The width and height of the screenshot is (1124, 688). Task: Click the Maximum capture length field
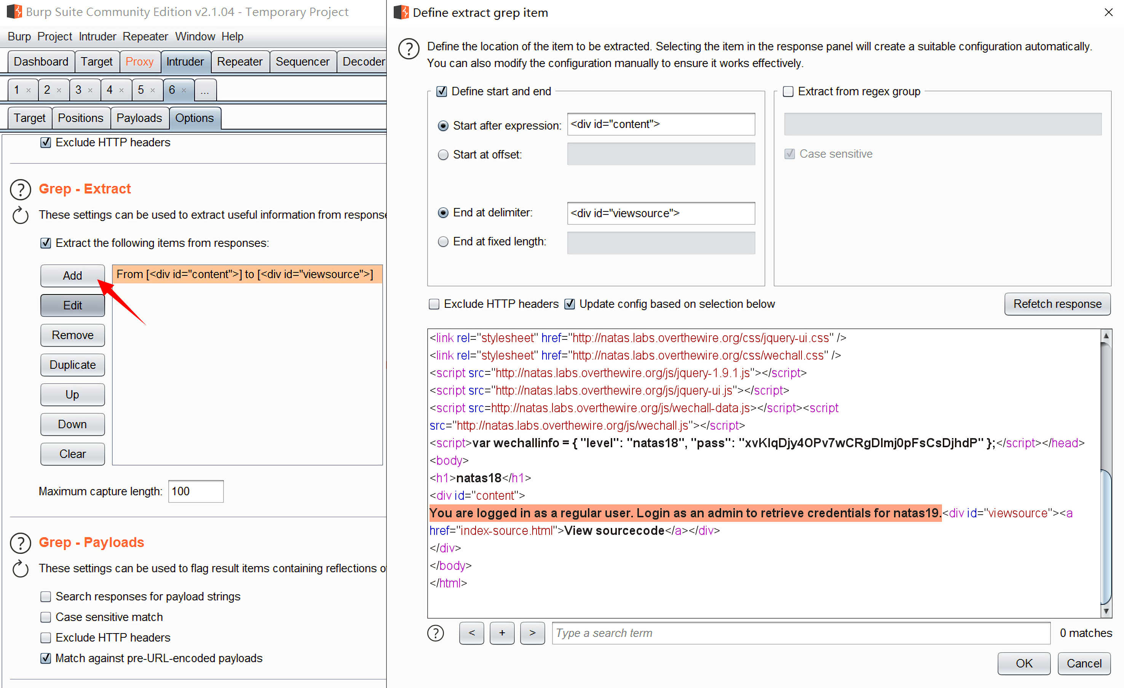pyautogui.click(x=196, y=492)
